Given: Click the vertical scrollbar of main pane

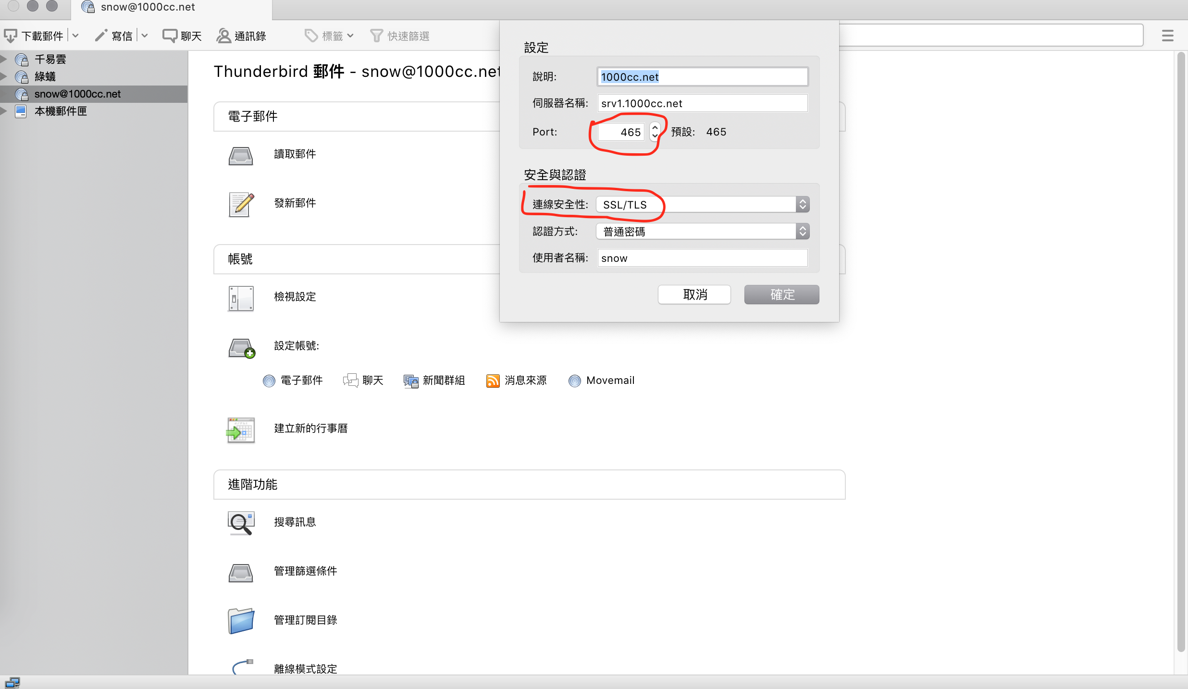Looking at the screenshot, I should (x=1181, y=352).
